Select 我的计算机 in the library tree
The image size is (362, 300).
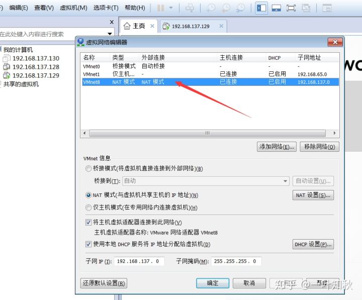tap(18, 50)
